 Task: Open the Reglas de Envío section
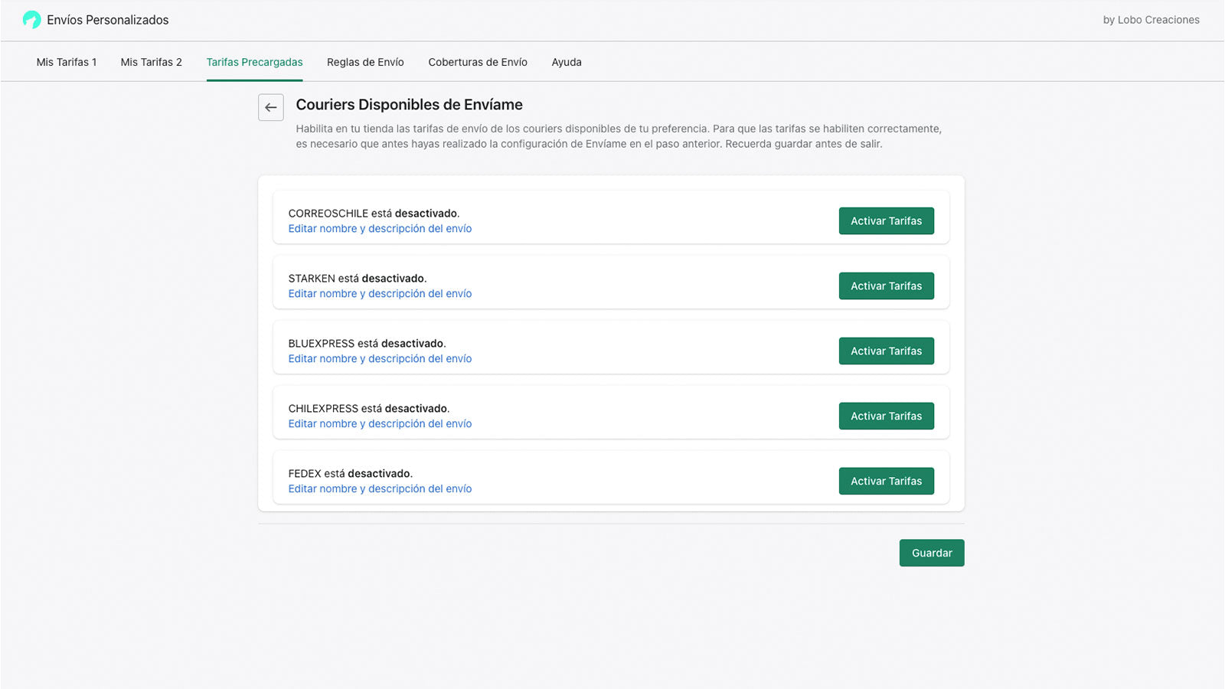(x=365, y=62)
